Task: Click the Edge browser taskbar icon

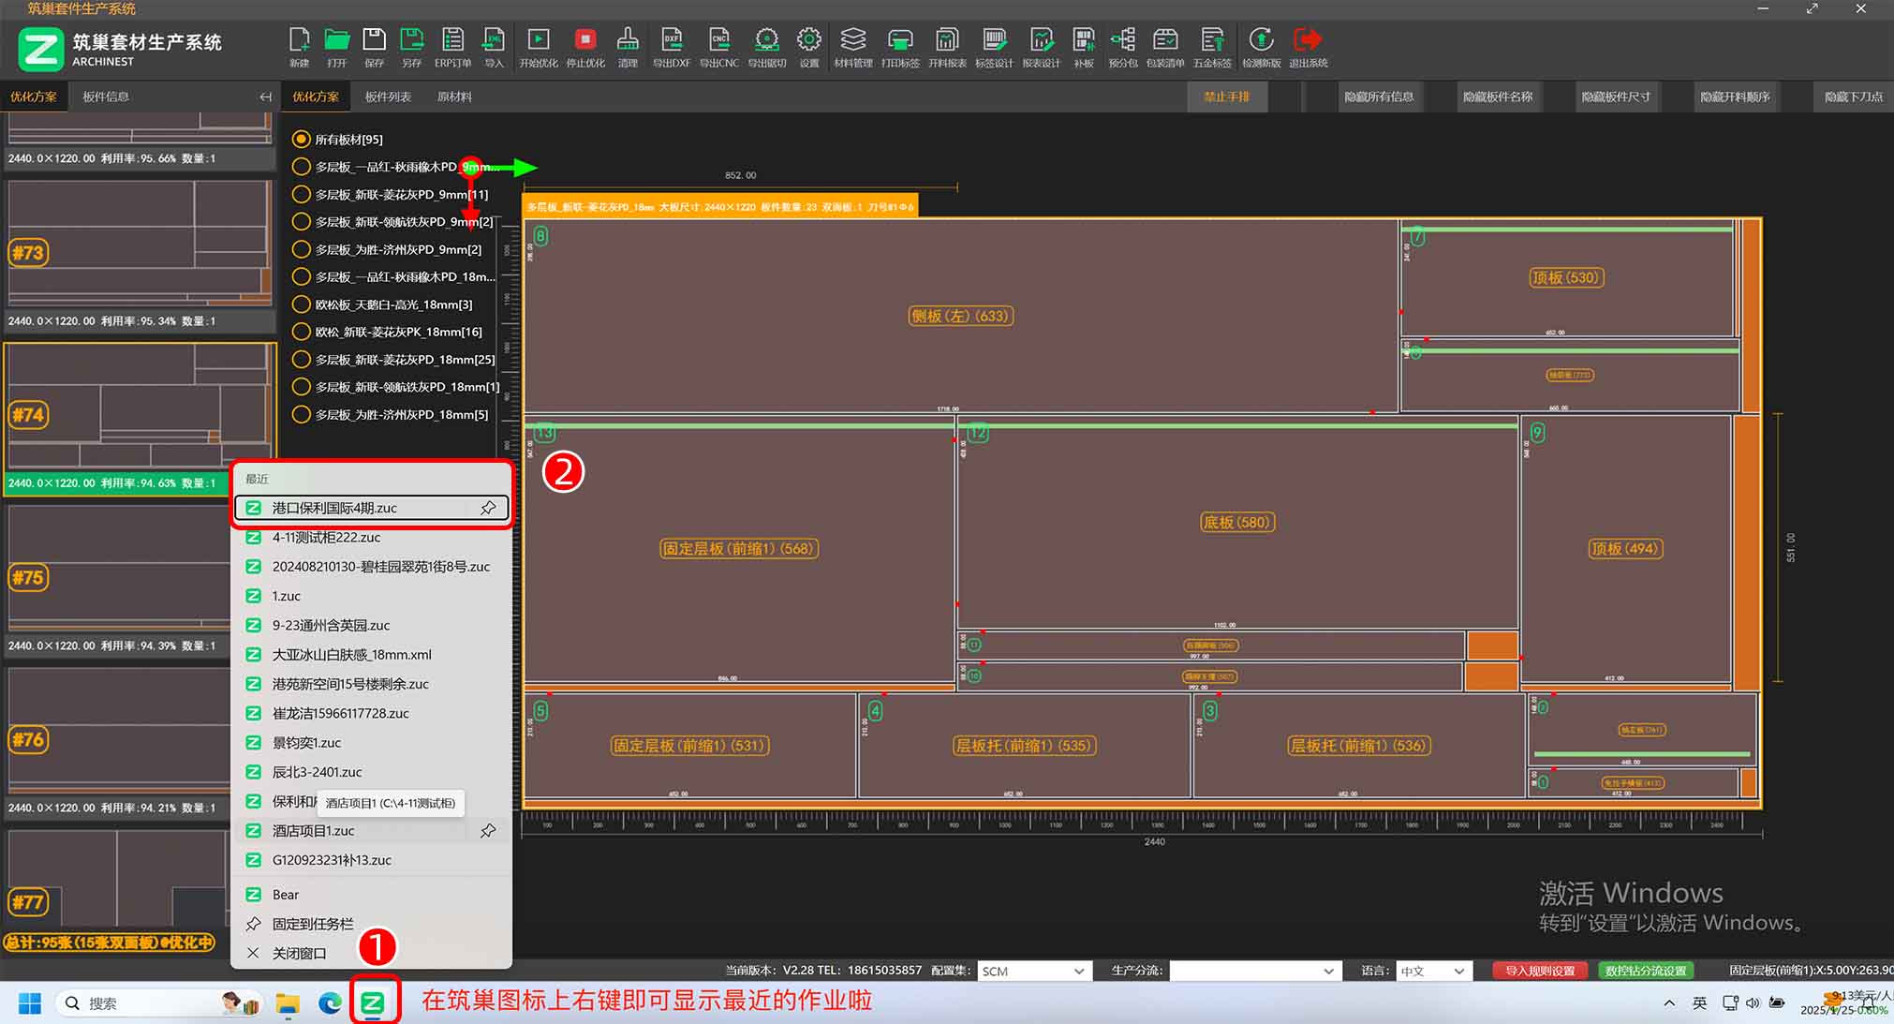Action: click(x=330, y=1003)
